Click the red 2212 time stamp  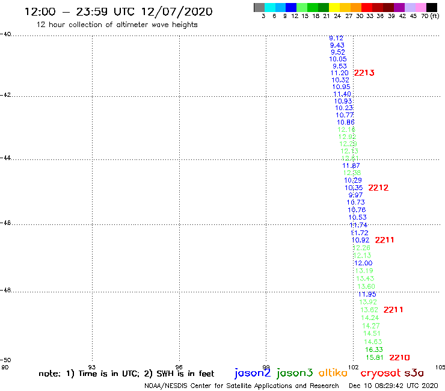click(x=378, y=188)
